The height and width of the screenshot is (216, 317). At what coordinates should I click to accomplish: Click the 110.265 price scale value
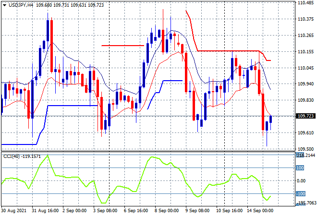point(305,36)
